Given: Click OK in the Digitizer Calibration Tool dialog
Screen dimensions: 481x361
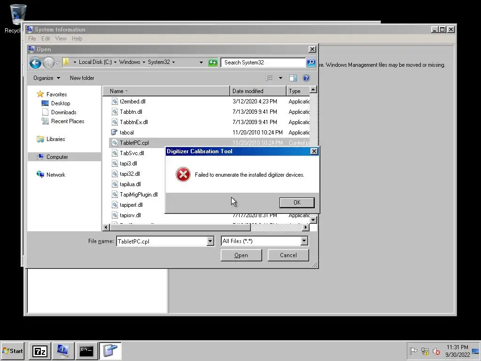Looking at the screenshot, I should [x=297, y=203].
